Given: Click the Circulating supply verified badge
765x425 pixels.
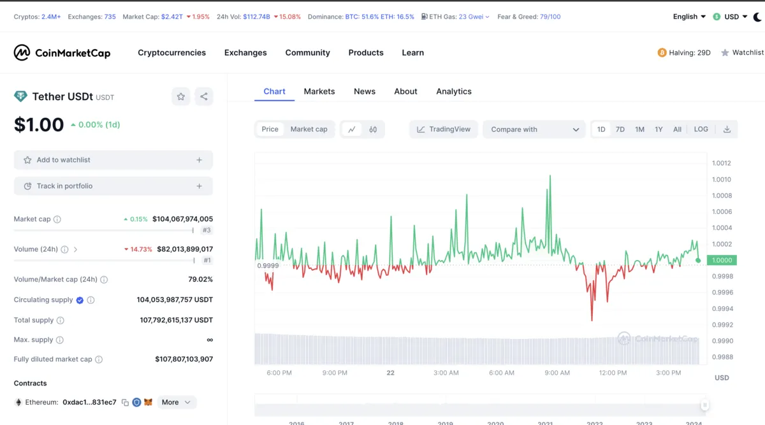Looking at the screenshot, I should (80, 300).
